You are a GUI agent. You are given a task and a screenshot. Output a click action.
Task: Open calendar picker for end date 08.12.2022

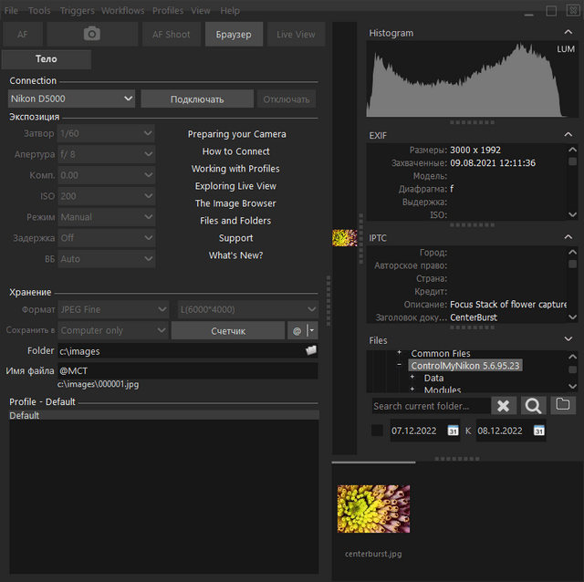(538, 431)
